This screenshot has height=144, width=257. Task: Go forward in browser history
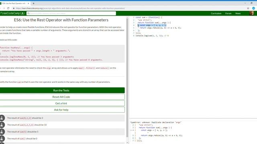4,8
